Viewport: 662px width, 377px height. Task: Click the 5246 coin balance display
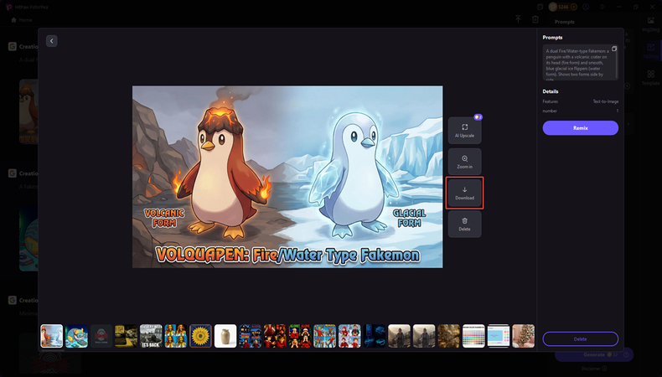[563, 7]
